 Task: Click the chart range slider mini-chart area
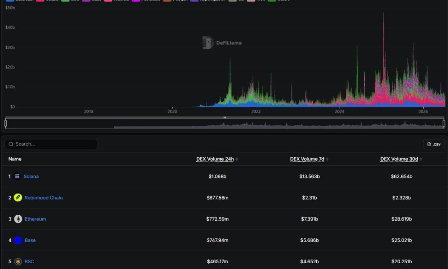click(x=224, y=124)
